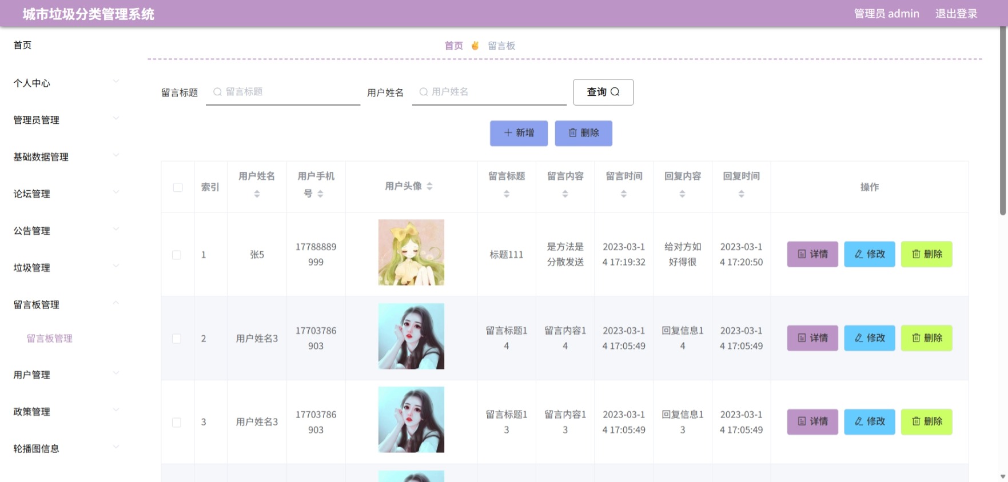Image resolution: width=1008 pixels, height=482 pixels.
Task: Click the 用户手机号 column sort arrows
Action: click(320, 194)
